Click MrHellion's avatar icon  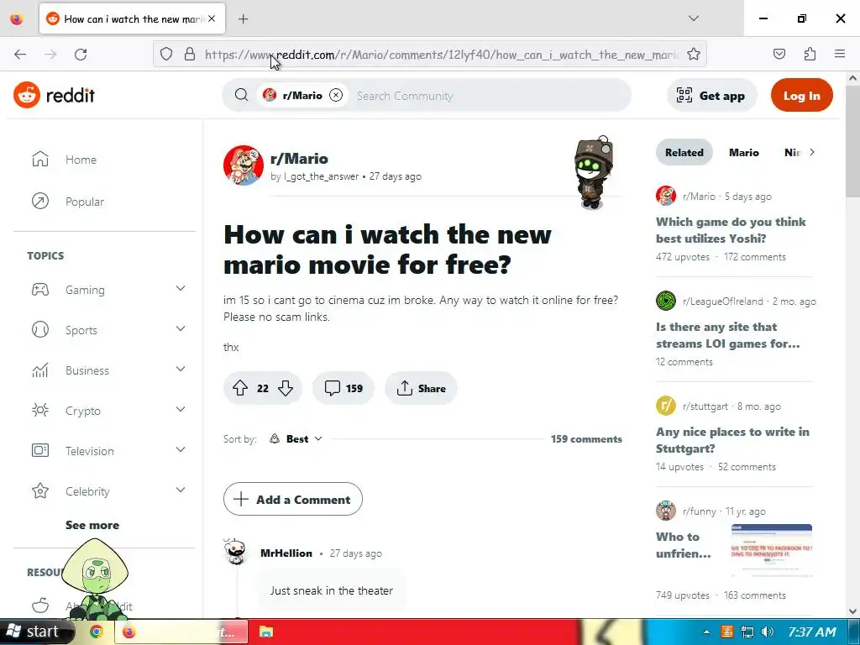pos(236,553)
